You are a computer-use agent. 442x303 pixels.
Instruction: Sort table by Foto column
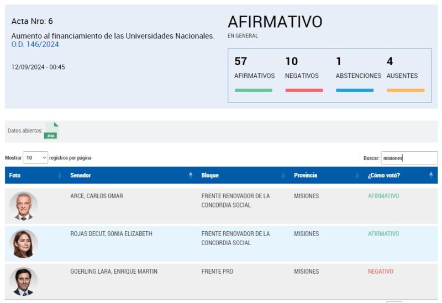click(x=35, y=175)
